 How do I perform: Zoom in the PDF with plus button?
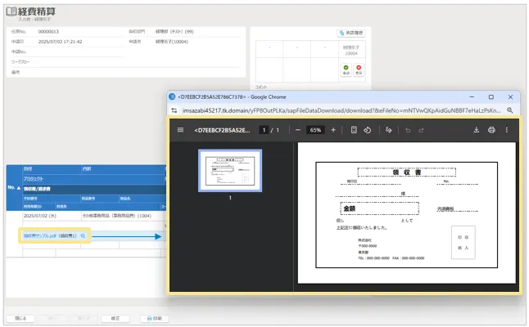click(x=332, y=130)
